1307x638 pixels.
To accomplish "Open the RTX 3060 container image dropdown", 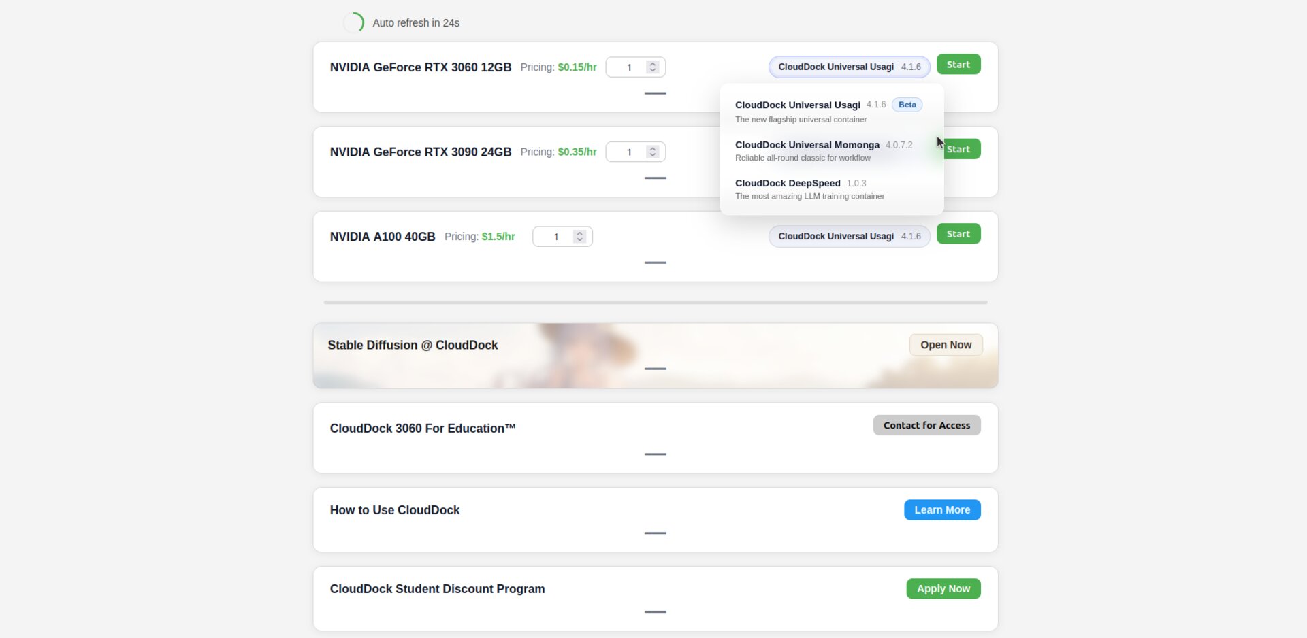I will pyautogui.click(x=849, y=67).
